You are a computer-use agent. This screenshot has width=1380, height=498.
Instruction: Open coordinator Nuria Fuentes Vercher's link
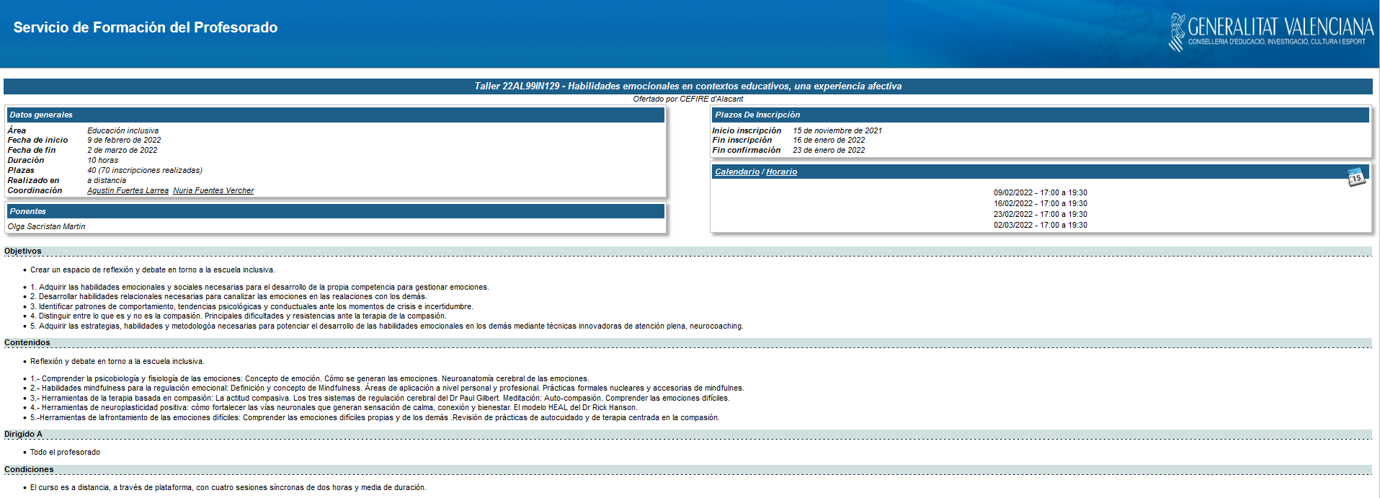click(213, 191)
